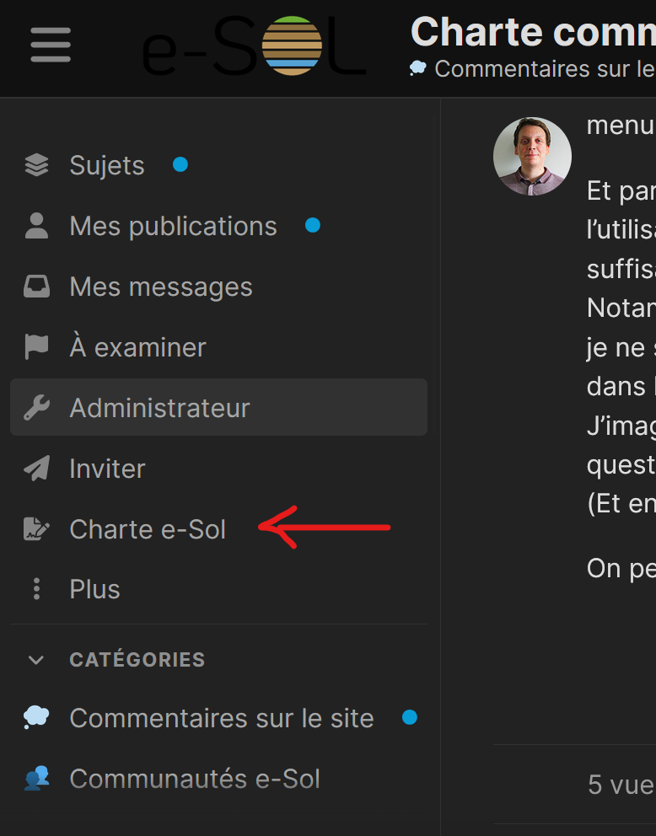Expand the Plus menu with three dots

click(36, 589)
